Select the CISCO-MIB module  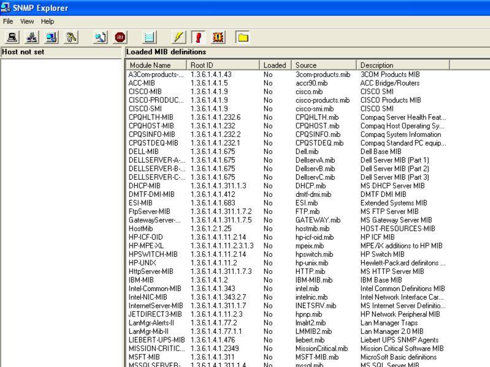[145, 92]
